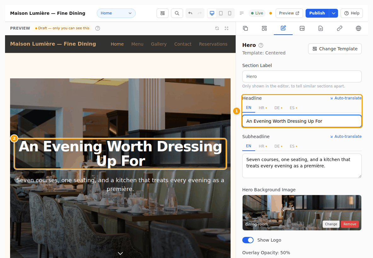Expand preview to fullscreen

(x=227, y=28)
